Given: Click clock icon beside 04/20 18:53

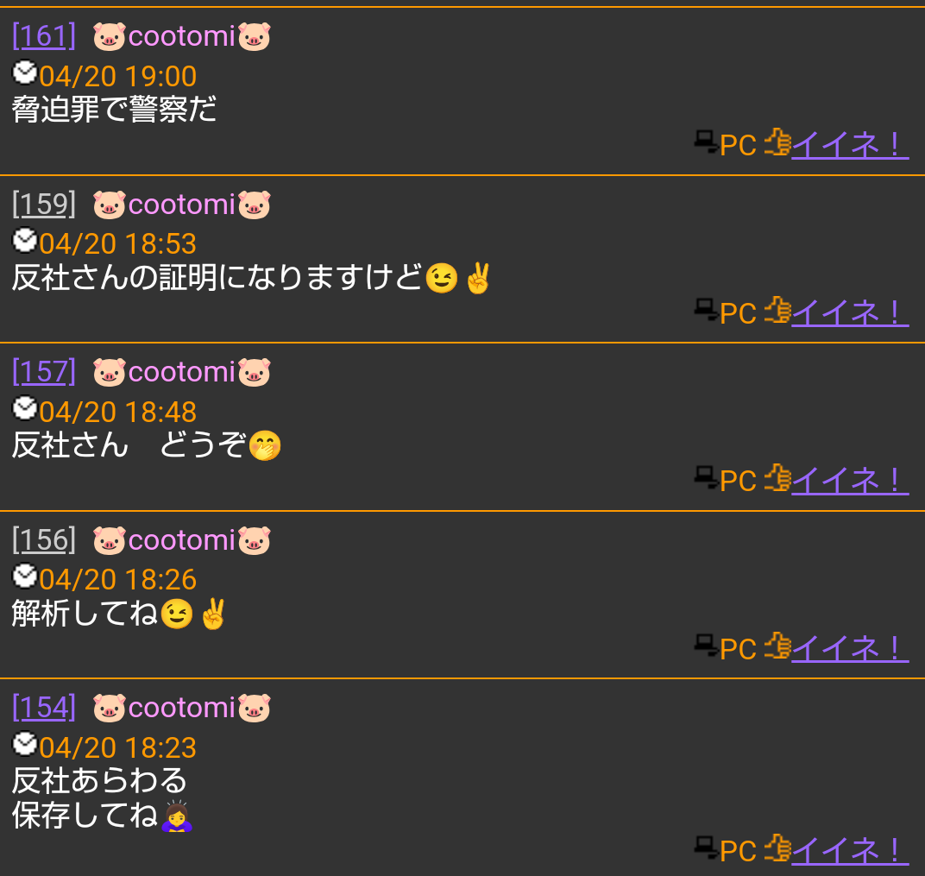Looking at the screenshot, I should pos(25,240).
